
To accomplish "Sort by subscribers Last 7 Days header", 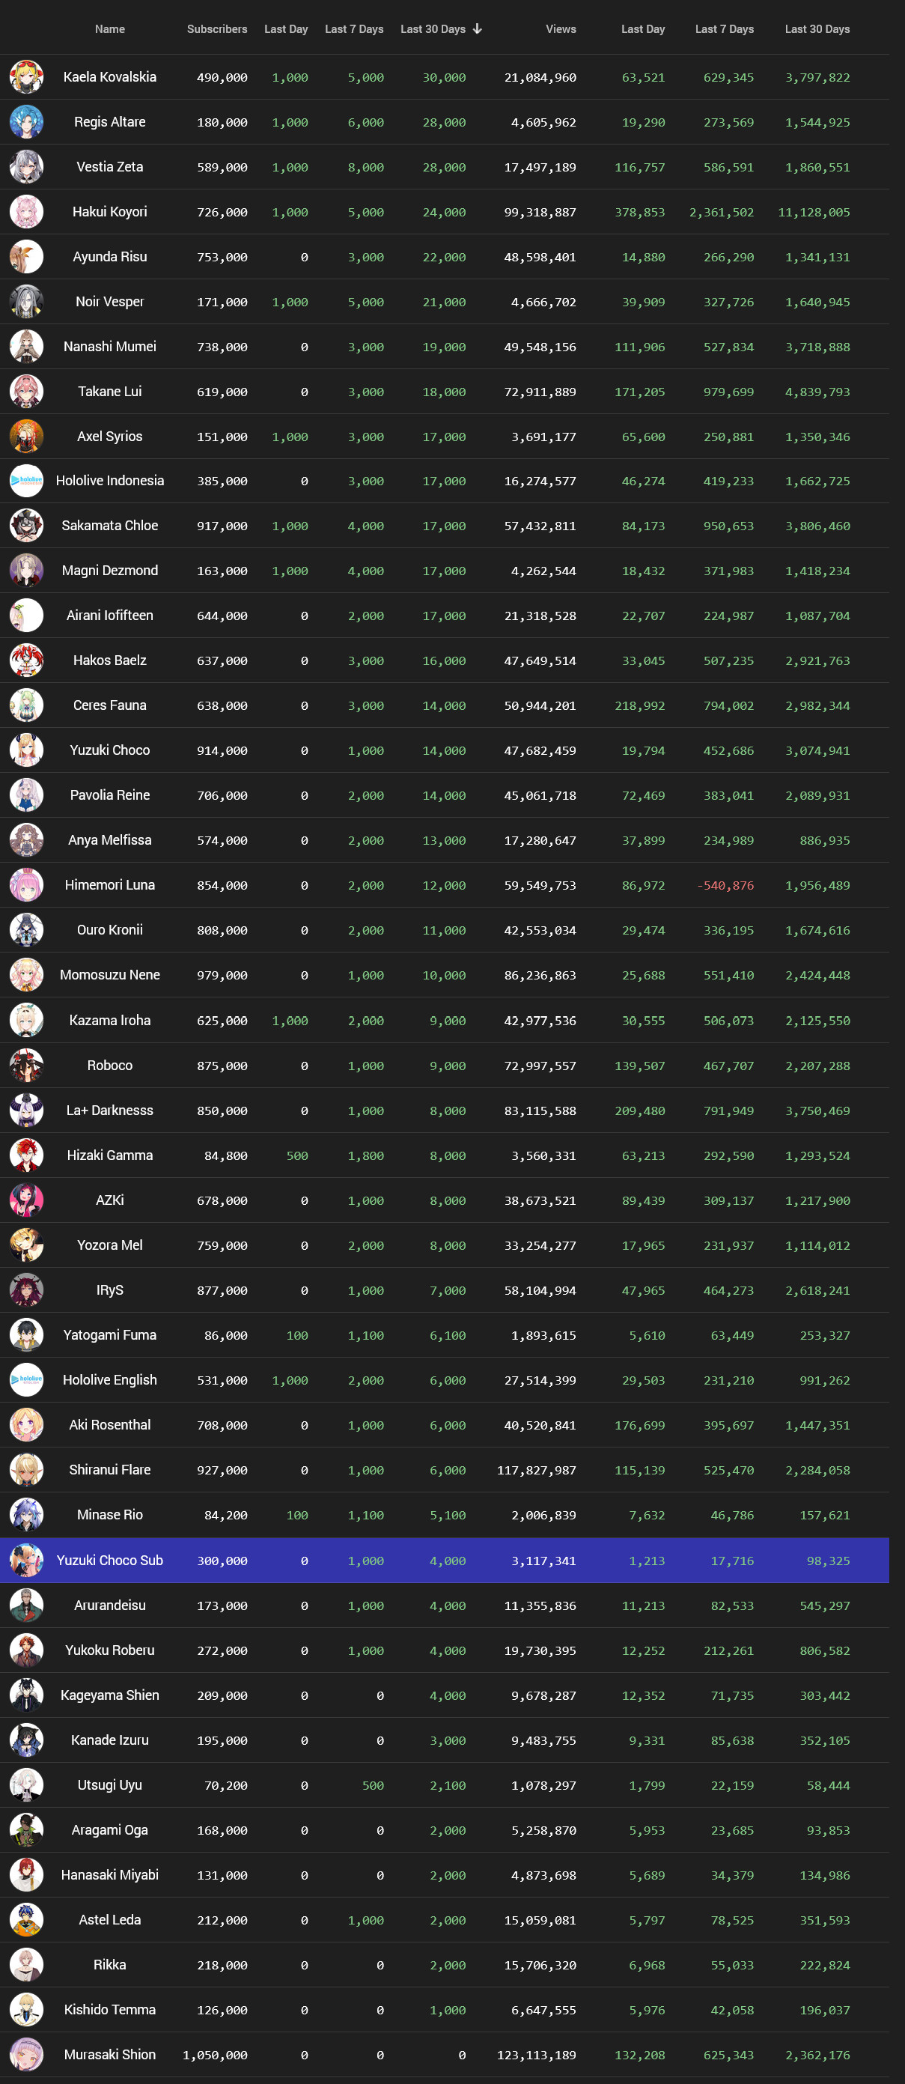I will [354, 29].
